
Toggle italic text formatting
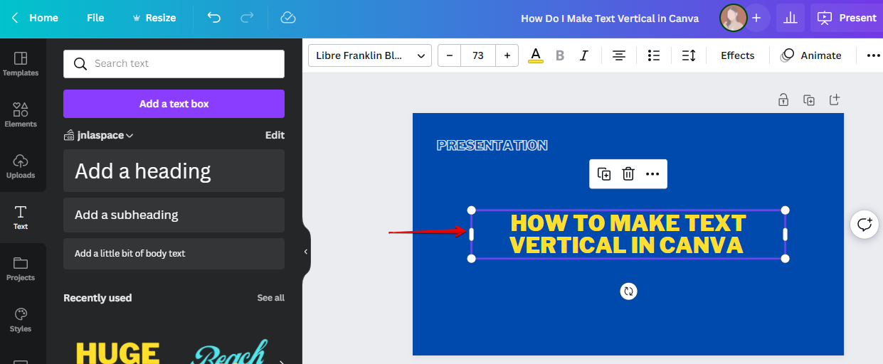(584, 55)
